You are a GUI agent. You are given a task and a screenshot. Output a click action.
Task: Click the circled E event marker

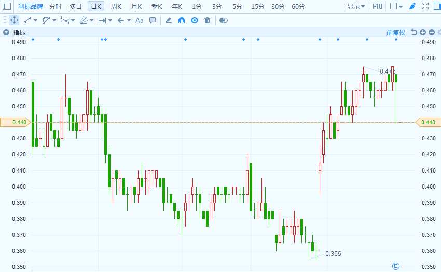[396, 266]
